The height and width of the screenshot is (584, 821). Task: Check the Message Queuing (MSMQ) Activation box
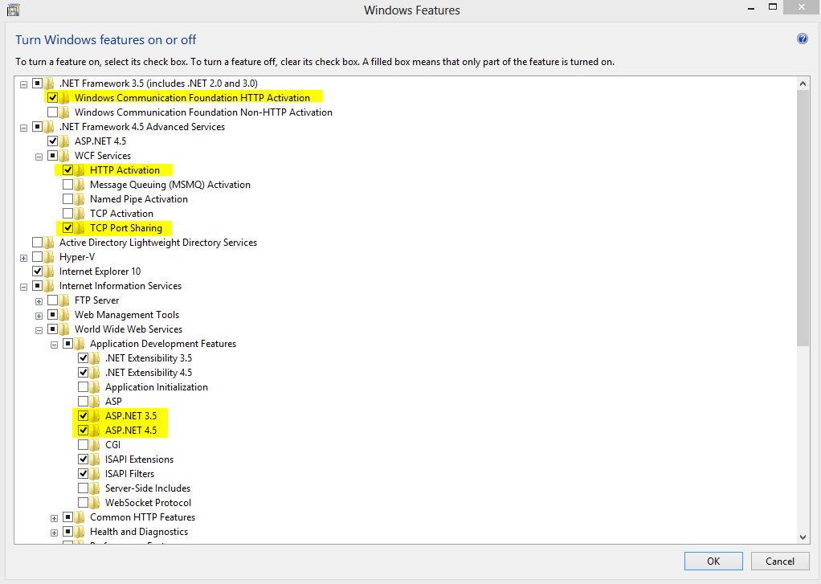coord(68,185)
